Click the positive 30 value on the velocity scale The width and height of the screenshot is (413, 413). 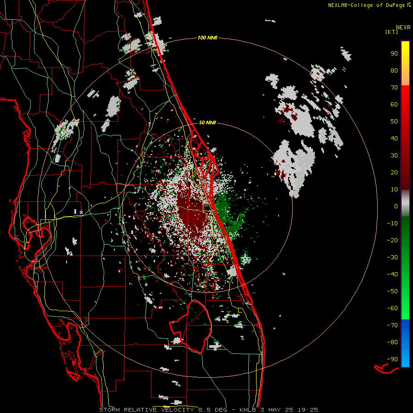click(394, 156)
